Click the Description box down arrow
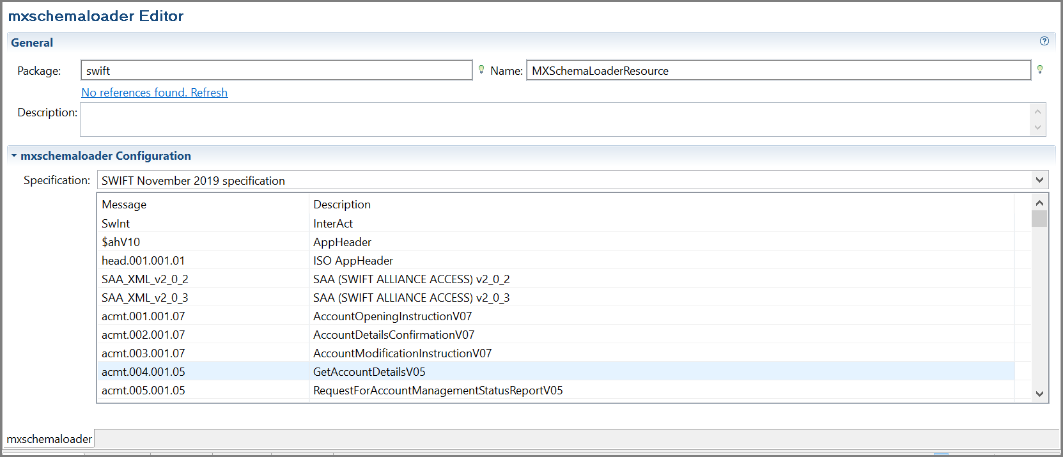Image resolution: width=1063 pixels, height=457 pixels. coord(1037,127)
